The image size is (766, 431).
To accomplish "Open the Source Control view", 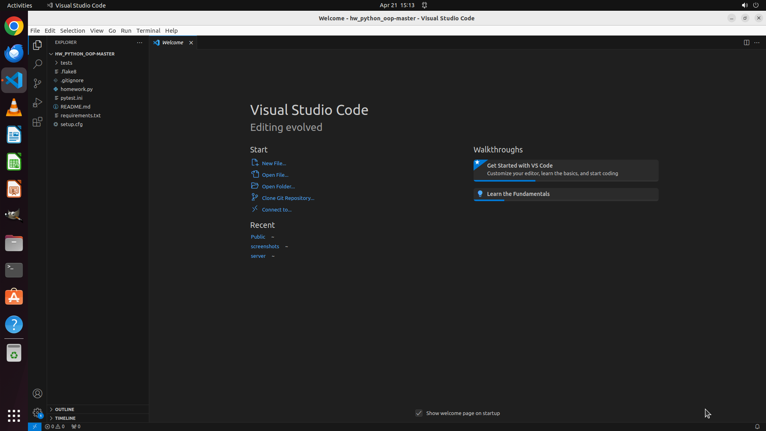I will pyautogui.click(x=38, y=83).
